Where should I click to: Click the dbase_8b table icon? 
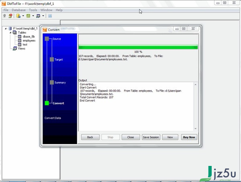[20, 37]
